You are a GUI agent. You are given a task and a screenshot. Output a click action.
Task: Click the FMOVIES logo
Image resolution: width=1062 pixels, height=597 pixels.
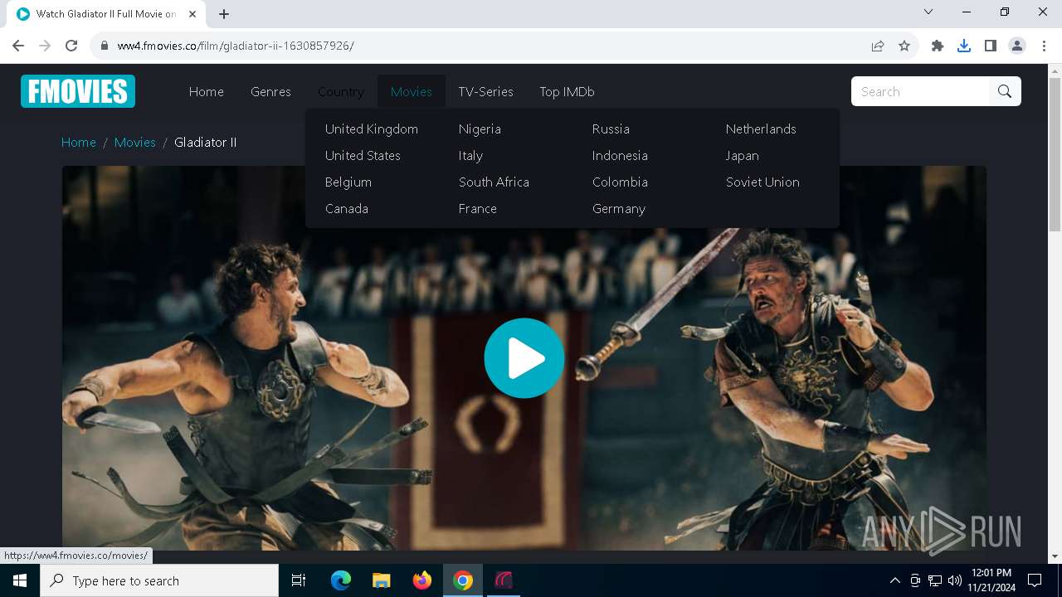(78, 91)
